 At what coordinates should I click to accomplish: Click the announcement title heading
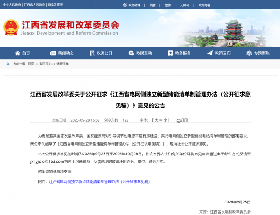(140, 100)
